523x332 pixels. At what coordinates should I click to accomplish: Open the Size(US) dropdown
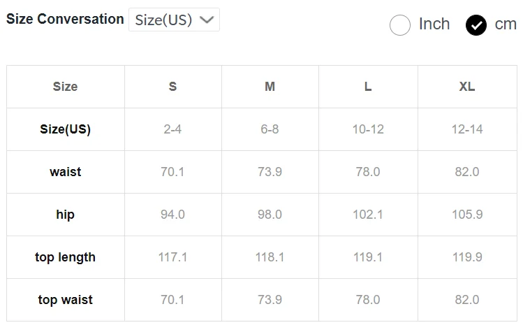174,20
